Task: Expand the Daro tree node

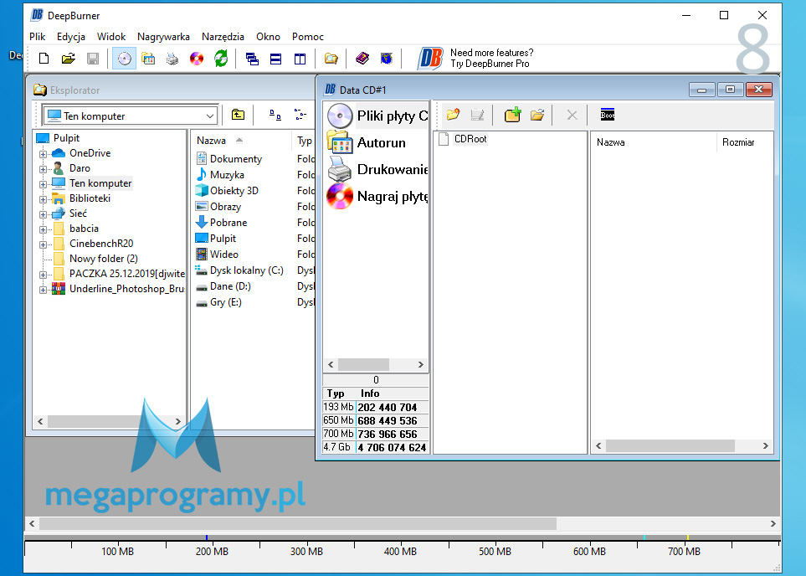Action: pyautogui.click(x=44, y=168)
